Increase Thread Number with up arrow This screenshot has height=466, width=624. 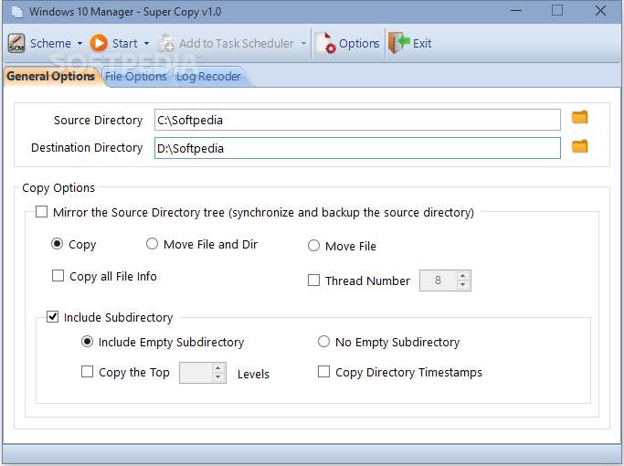coord(462,276)
